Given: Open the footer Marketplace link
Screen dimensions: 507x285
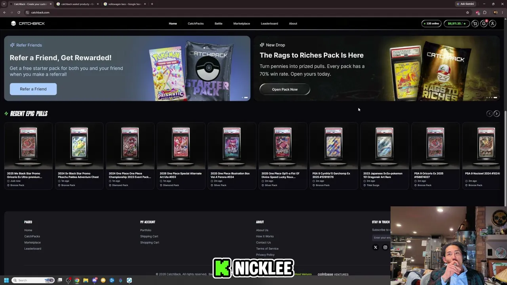Looking at the screenshot, I should coord(32,243).
